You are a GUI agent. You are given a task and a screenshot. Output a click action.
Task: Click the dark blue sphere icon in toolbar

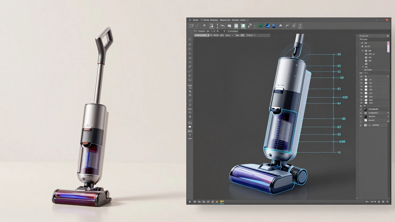pos(274,26)
